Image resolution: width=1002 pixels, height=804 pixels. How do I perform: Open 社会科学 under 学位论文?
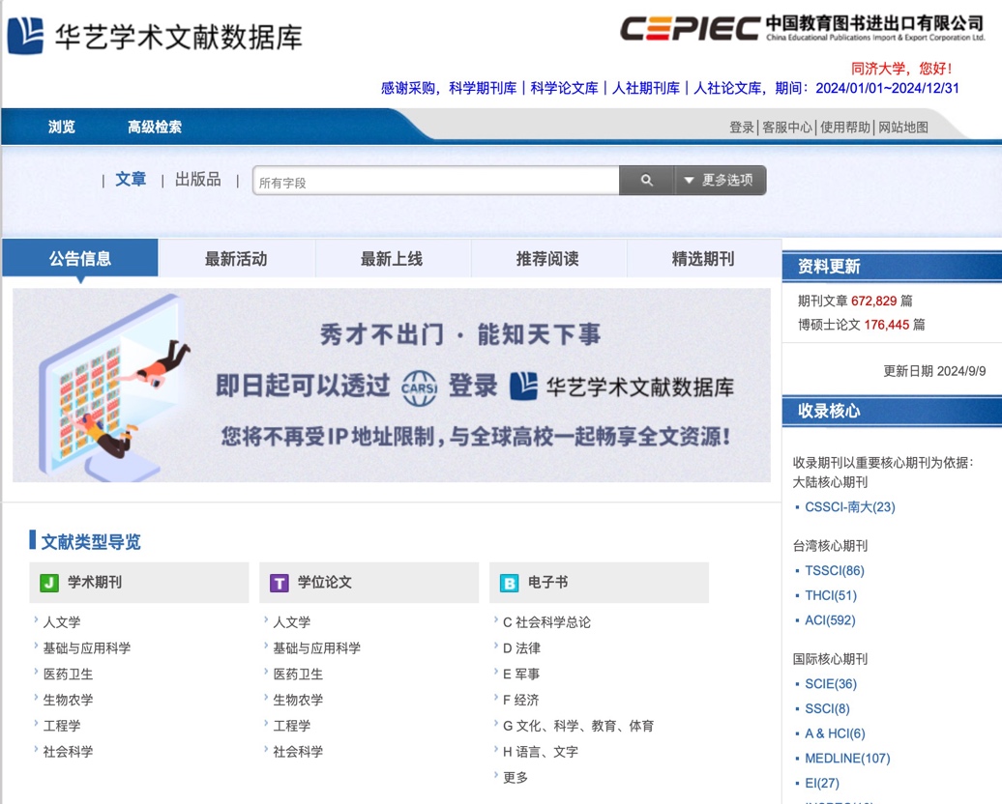coord(299,752)
